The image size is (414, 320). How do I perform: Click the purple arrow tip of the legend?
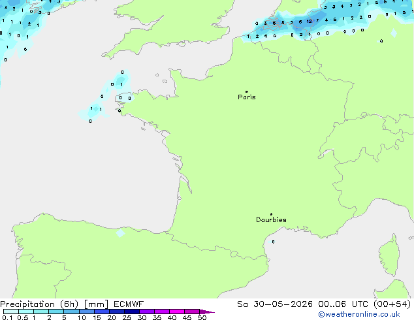tap(207, 312)
